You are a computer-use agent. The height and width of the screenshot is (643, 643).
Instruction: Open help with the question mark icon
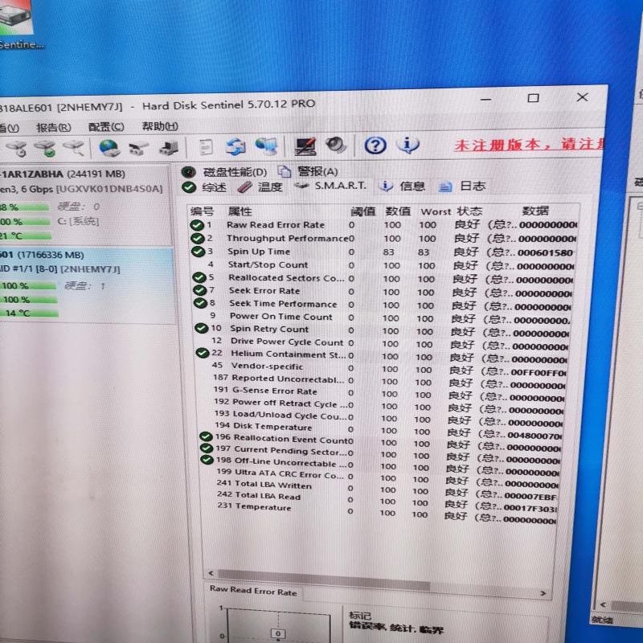[x=375, y=145]
